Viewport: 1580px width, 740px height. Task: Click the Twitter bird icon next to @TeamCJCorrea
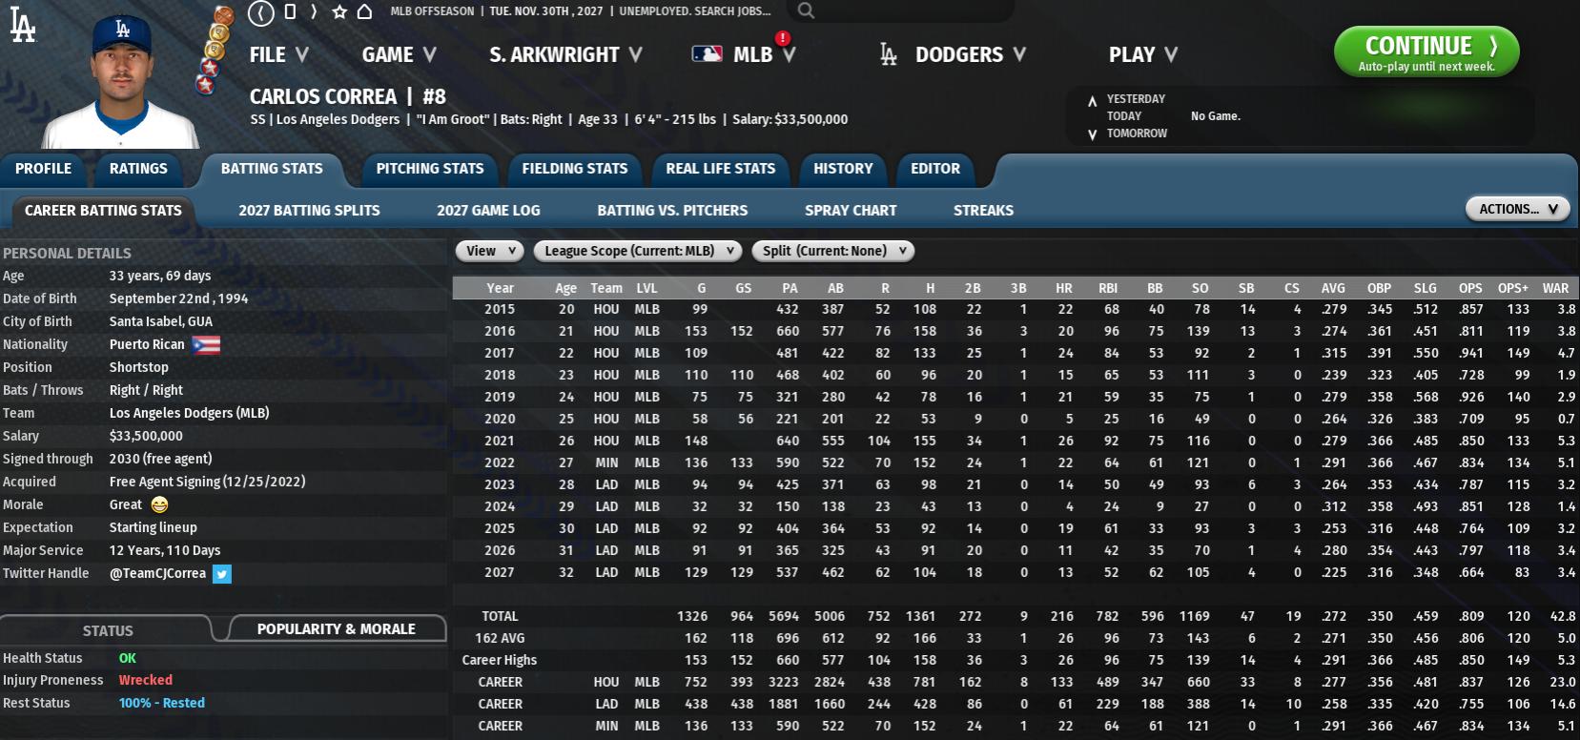222,574
